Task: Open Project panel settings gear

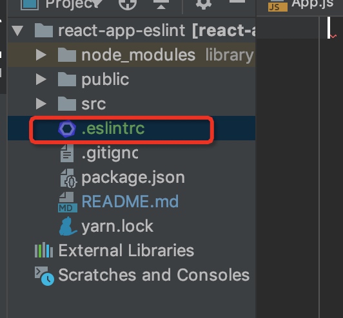Action: [204, 4]
